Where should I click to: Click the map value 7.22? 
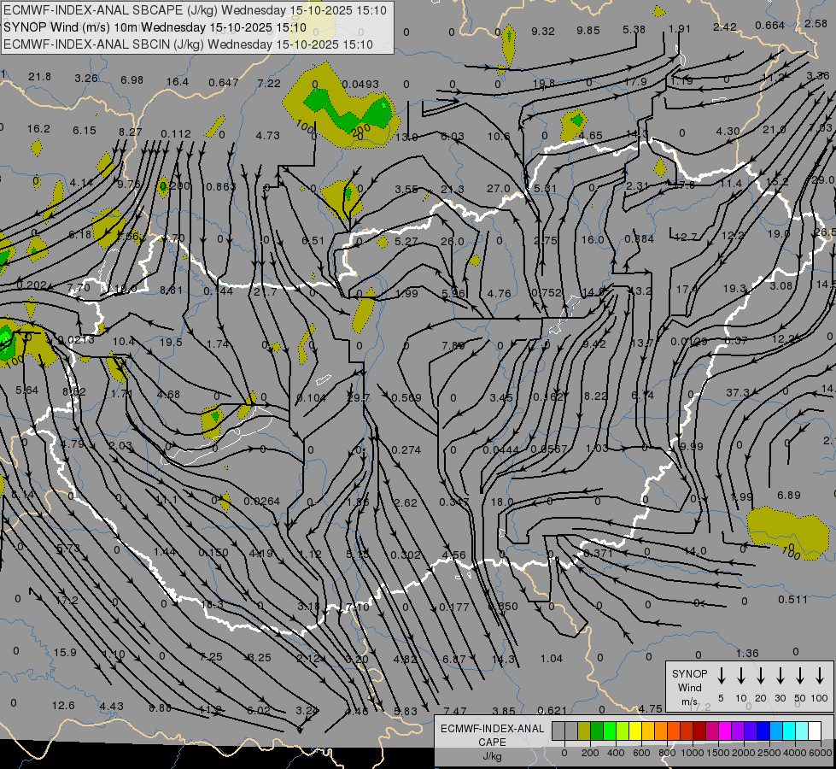click(x=269, y=83)
